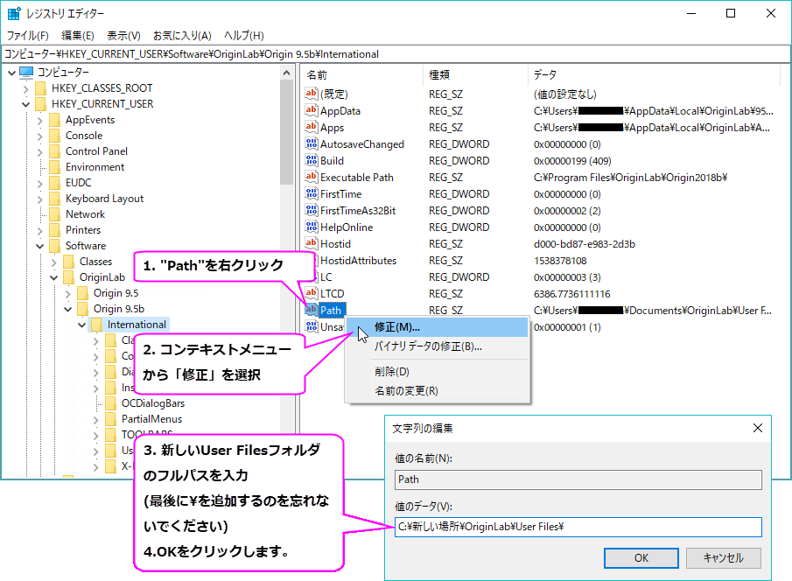Choose 名前の変更(R) in context menu
This screenshot has height=581, width=792.
[x=437, y=391]
